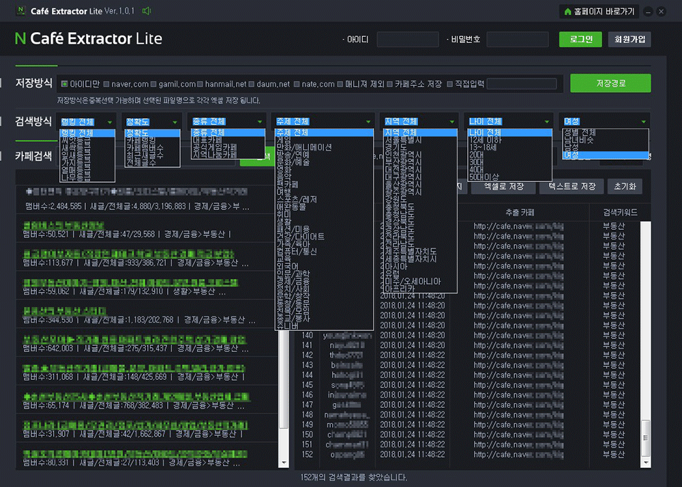Image resolution: width=682 pixels, height=487 pixels.
Task: Toggle the 주제 전체 dropdown arrow
Action: [368, 121]
